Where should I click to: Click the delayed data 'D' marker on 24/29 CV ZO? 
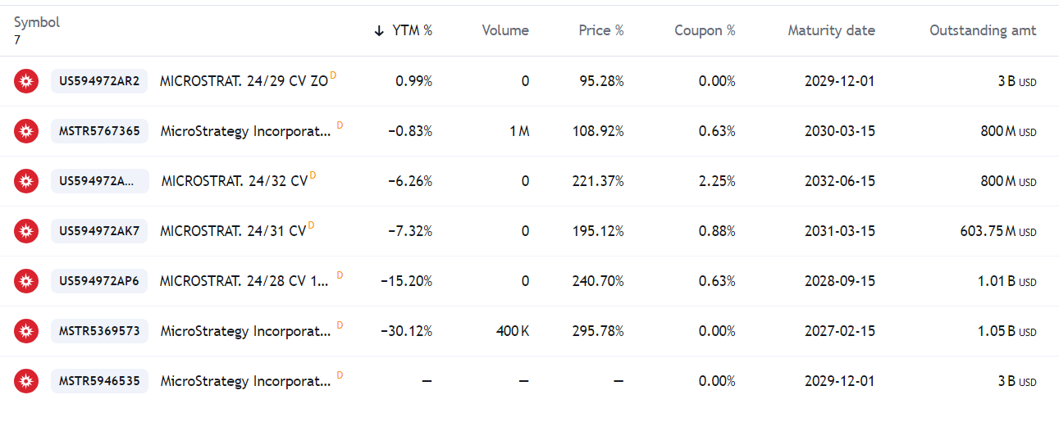[x=334, y=76]
